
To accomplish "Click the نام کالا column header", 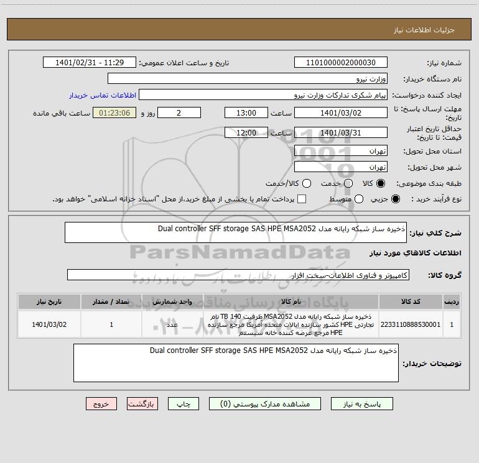I will click(x=291, y=301).
